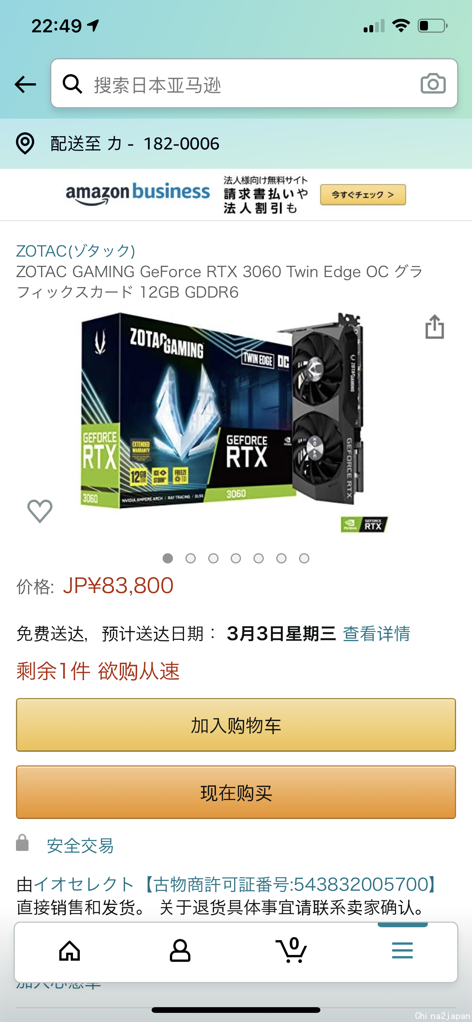Open the イオセレクト seller link

84,884
